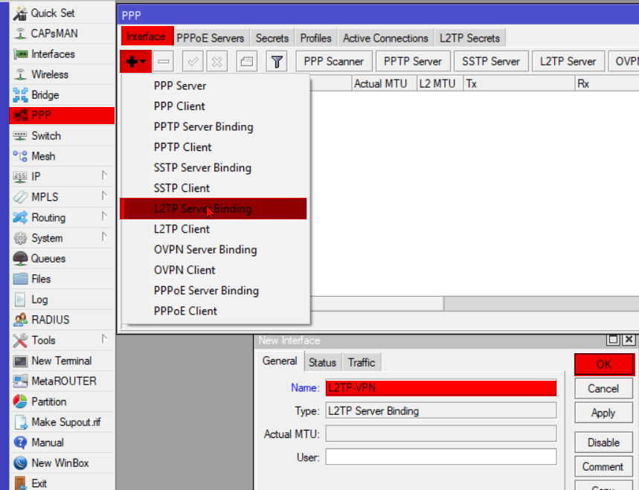Click the comment note toolbar icon
Viewport: 639px width, 490px height.
[246, 62]
